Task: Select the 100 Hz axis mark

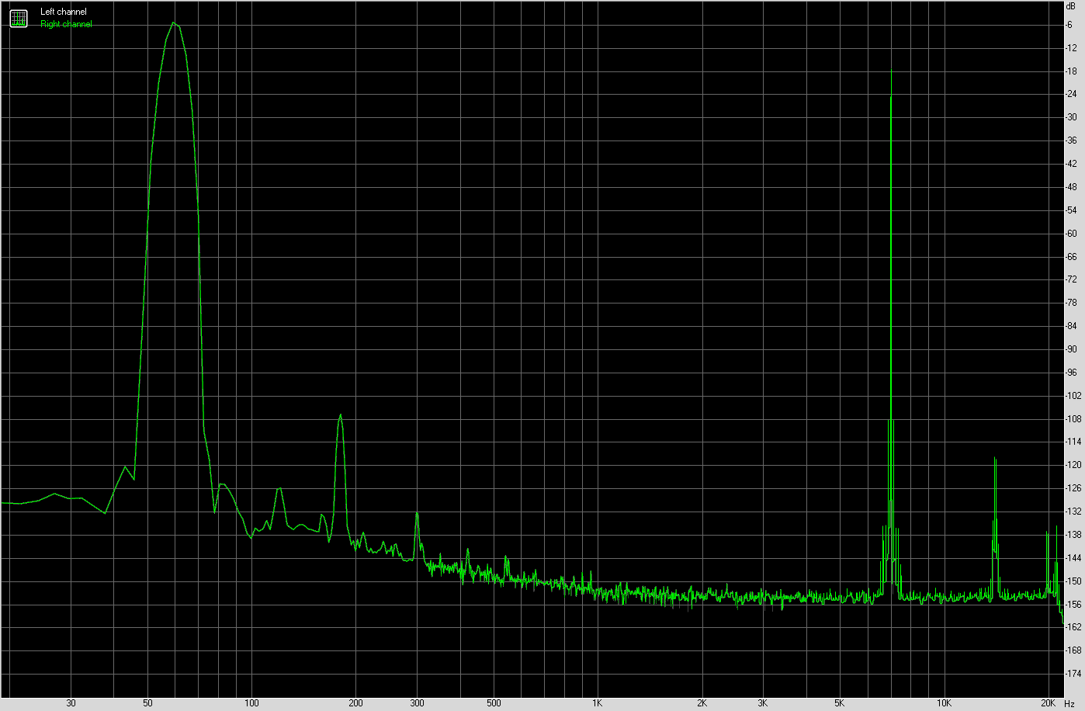Action: point(250,702)
